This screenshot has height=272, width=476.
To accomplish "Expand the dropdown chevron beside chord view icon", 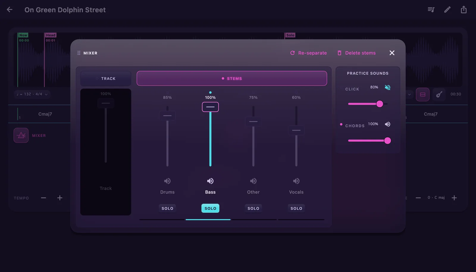I will 409,95.
